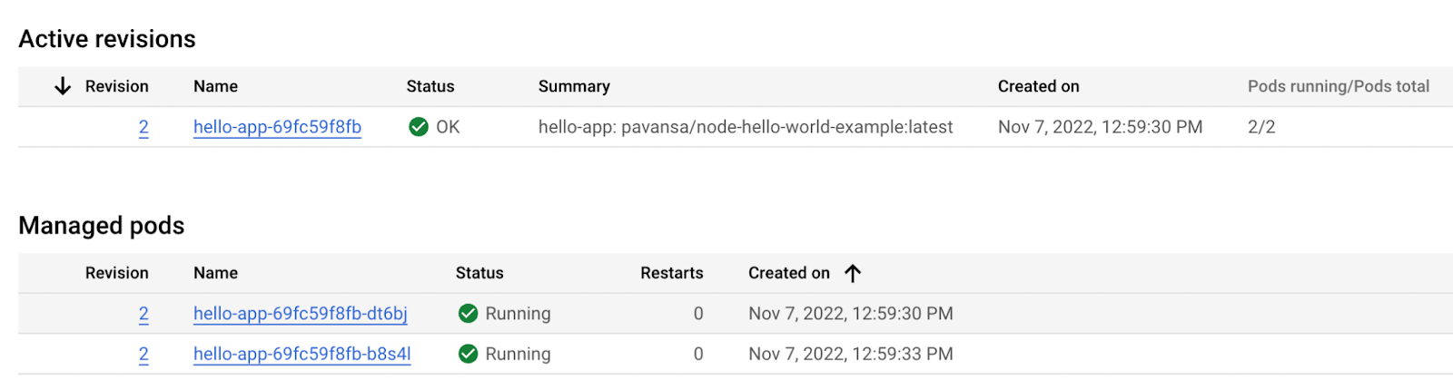
Task: Click the descending sort arrow beside Revision
Action: (63, 86)
